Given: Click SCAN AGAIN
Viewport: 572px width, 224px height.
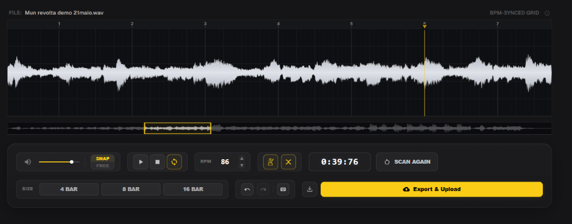Looking at the screenshot, I should click(407, 162).
